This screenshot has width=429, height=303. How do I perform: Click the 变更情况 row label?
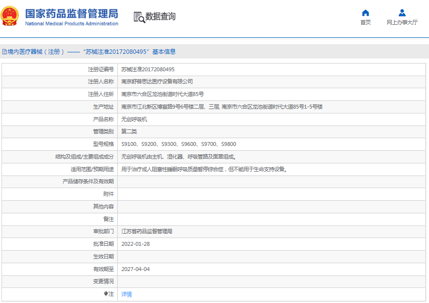(103, 281)
